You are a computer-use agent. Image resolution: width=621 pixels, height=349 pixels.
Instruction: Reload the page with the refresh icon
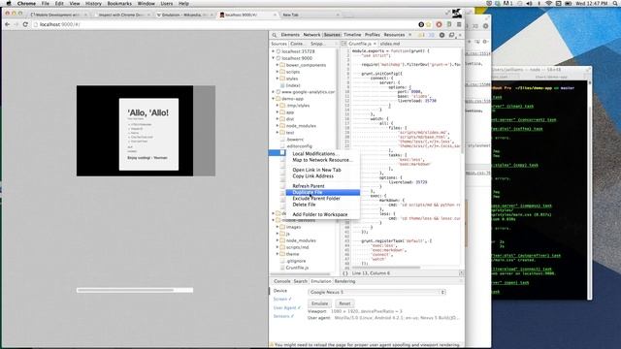(25, 24)
